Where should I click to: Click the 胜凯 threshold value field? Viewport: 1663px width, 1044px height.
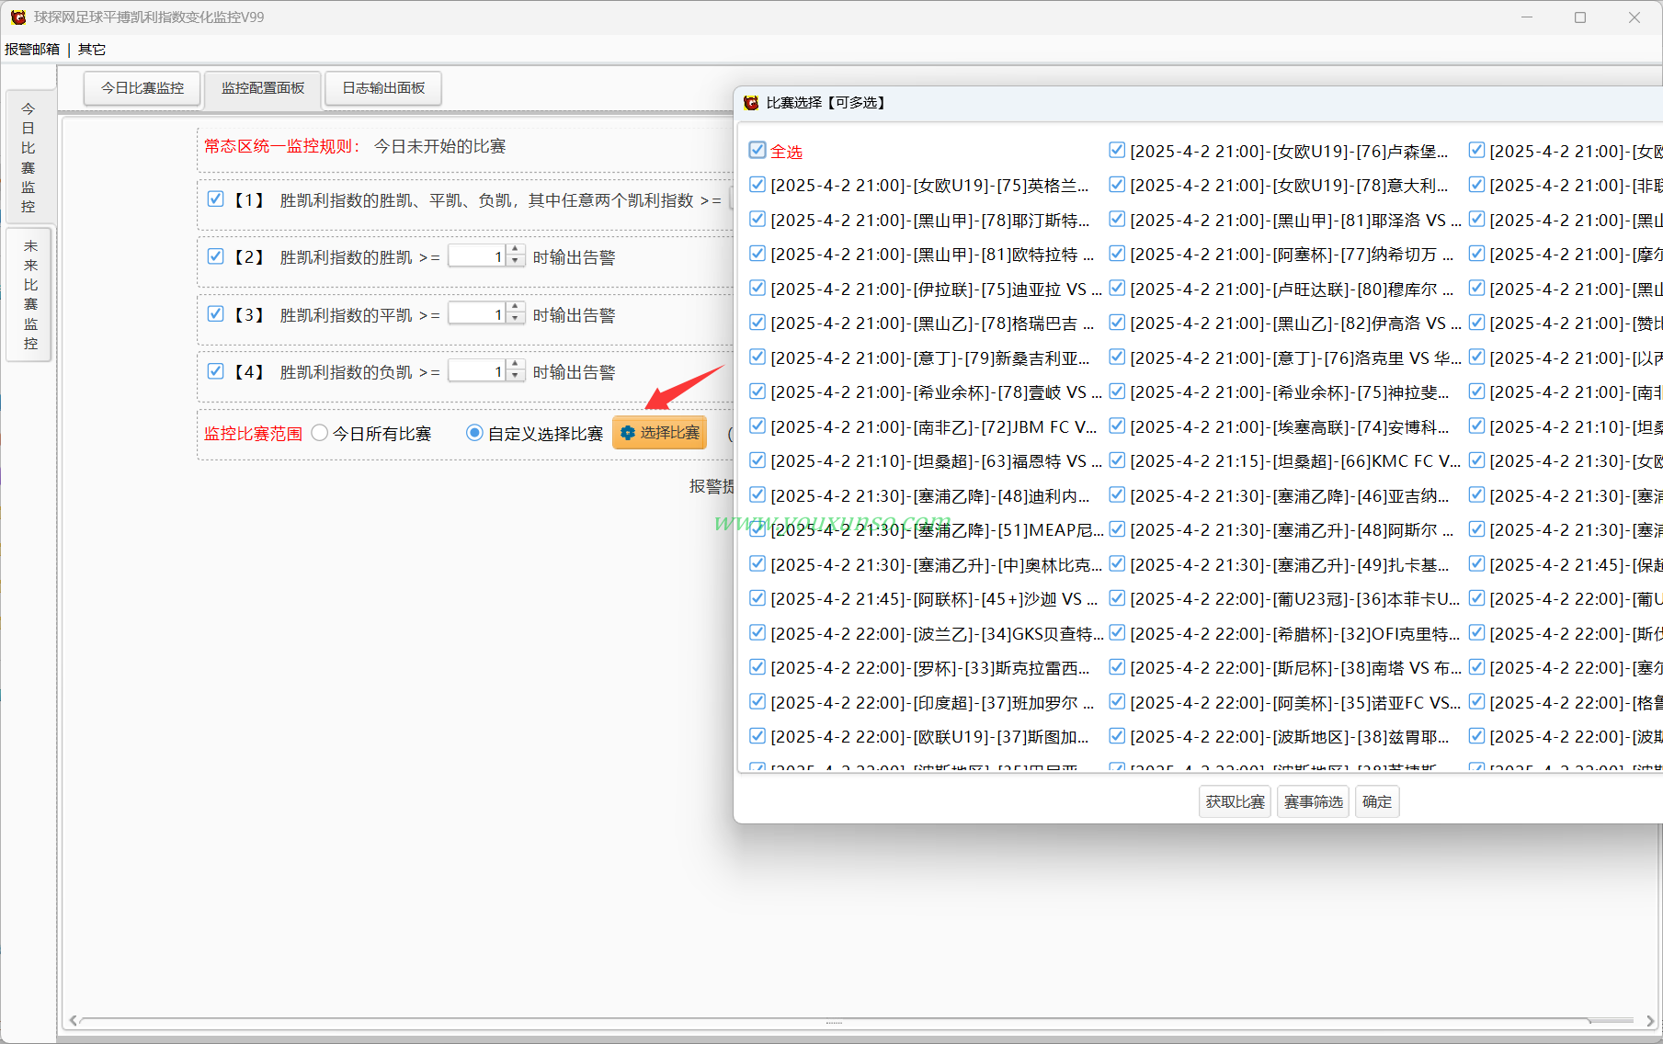pos(478,256)
